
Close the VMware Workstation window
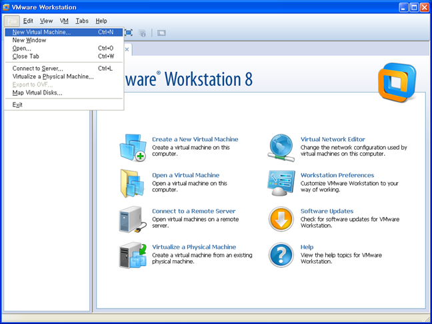[425, 7]
